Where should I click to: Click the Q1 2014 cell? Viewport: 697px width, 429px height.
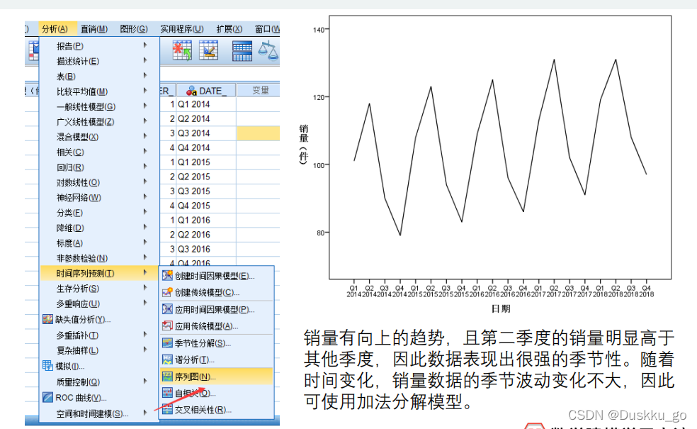click(206, 104)
